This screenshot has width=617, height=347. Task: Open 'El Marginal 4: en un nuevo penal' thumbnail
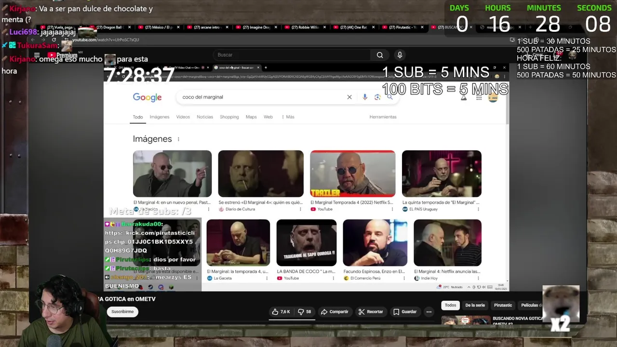coord(172,173)
